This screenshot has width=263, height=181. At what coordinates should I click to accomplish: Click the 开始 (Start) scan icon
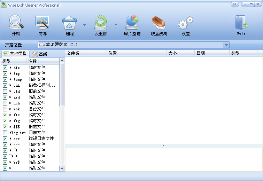coord(16,23)
